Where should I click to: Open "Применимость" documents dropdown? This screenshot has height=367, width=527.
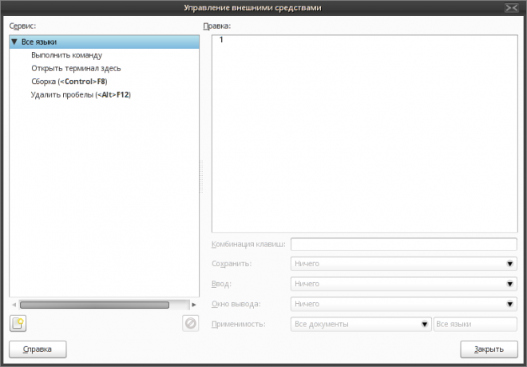[361, 325]
